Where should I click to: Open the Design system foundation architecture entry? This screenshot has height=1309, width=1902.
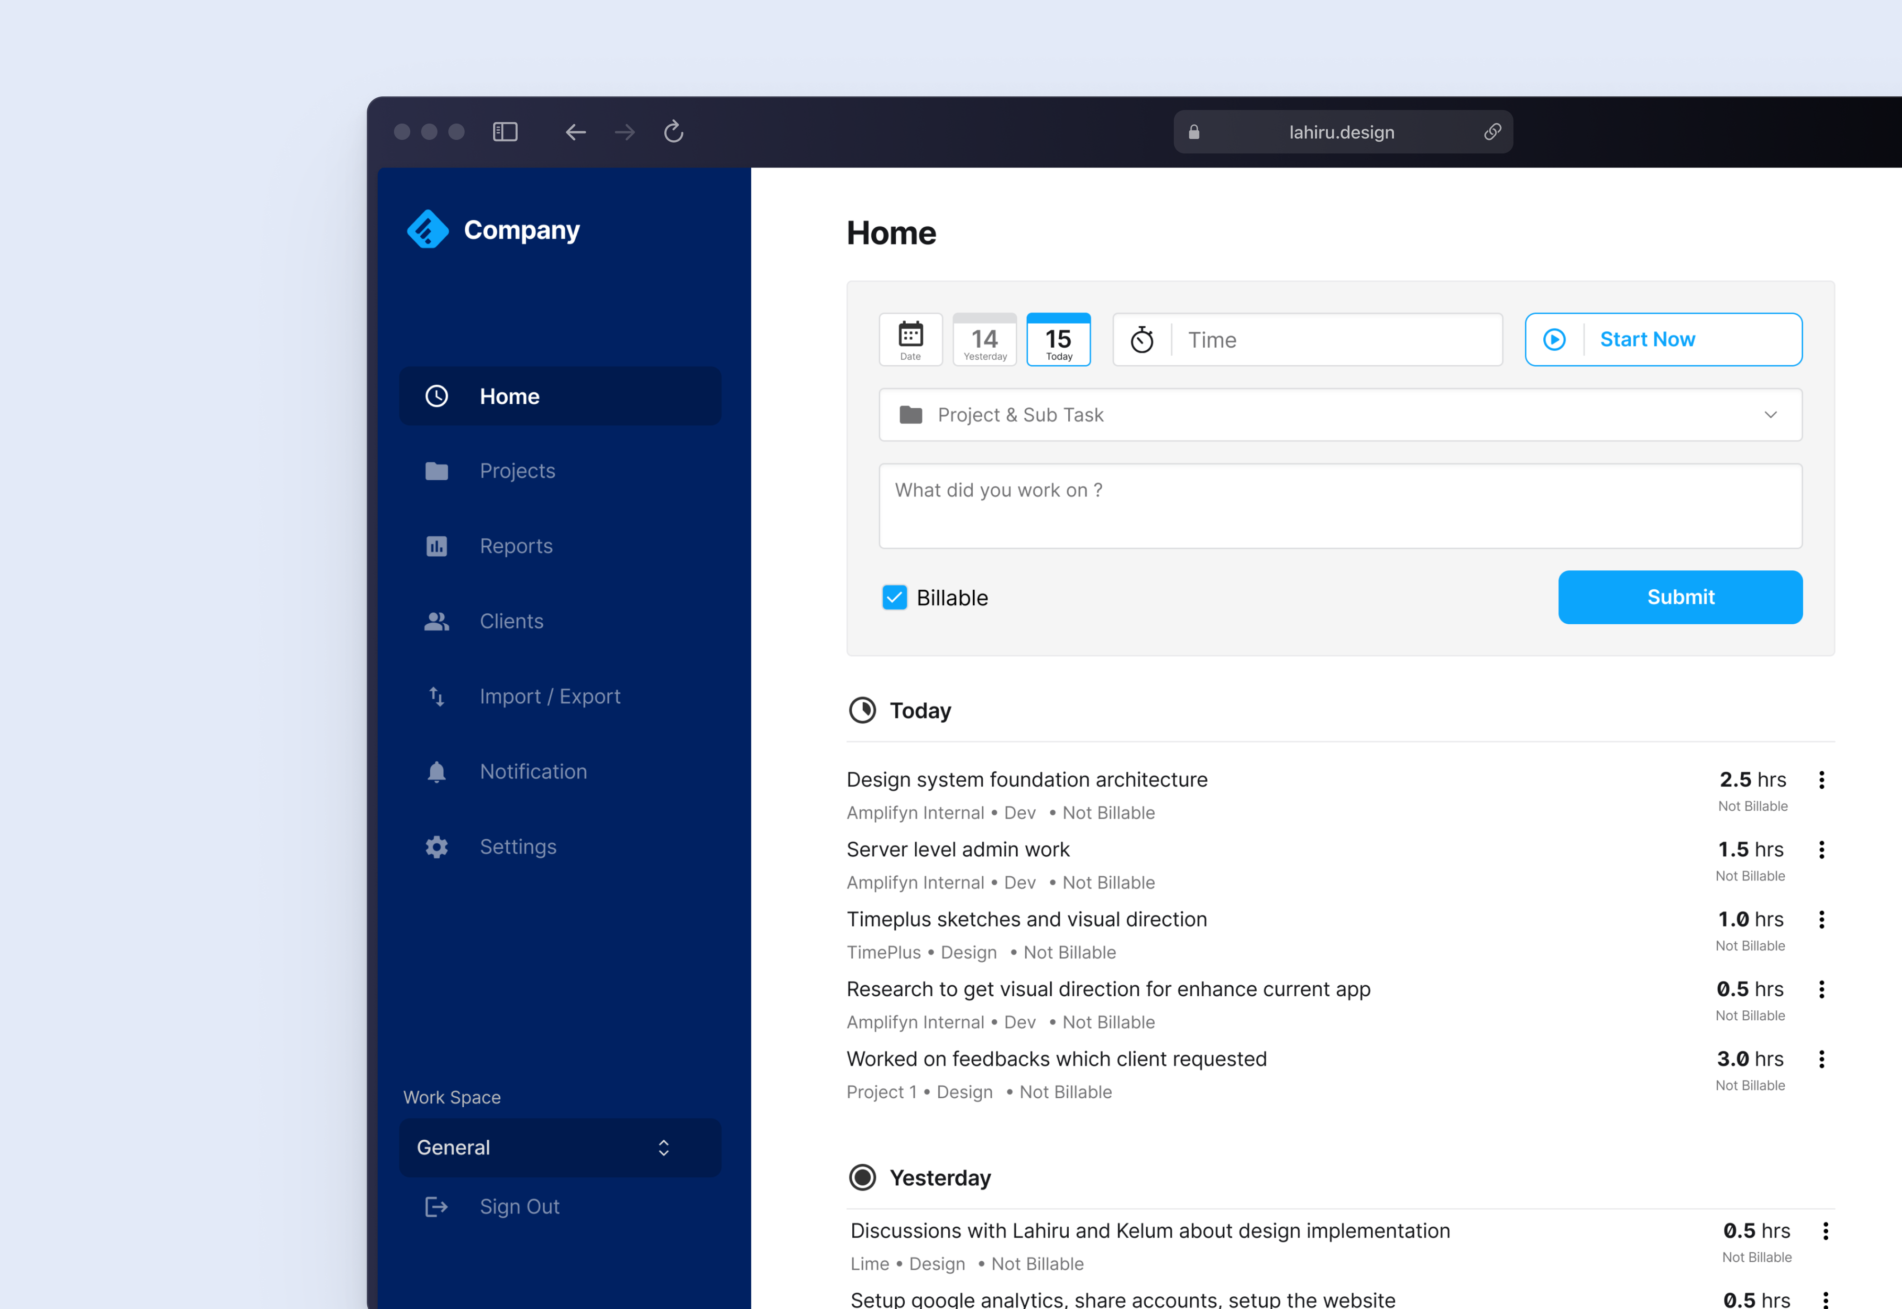tap(1027, 780)
